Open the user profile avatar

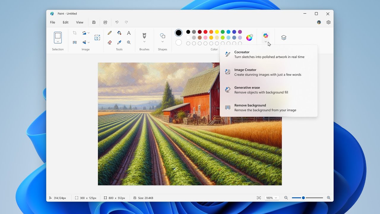(319, 22)
